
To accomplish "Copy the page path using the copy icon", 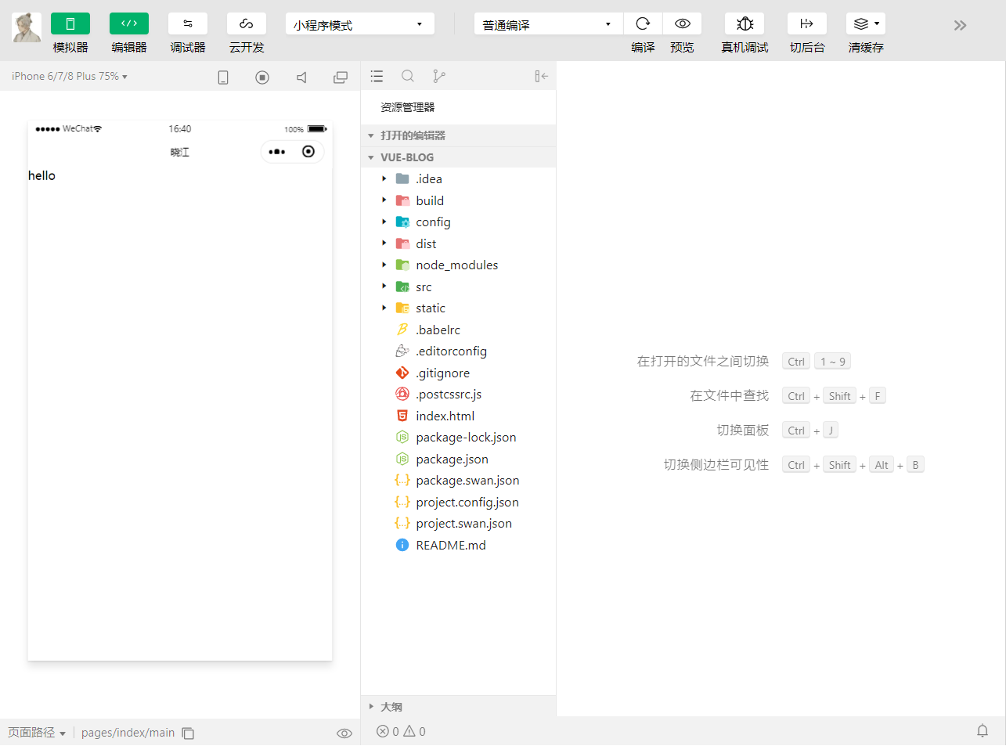I will 188,733.
